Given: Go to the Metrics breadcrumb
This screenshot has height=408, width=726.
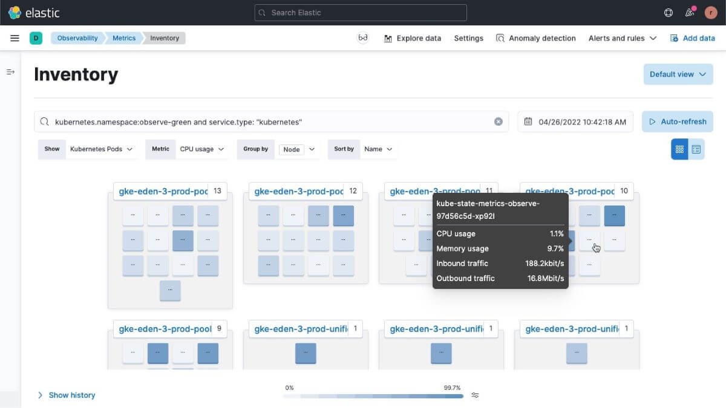Looking at the screenshot, I should click(123, 37).
